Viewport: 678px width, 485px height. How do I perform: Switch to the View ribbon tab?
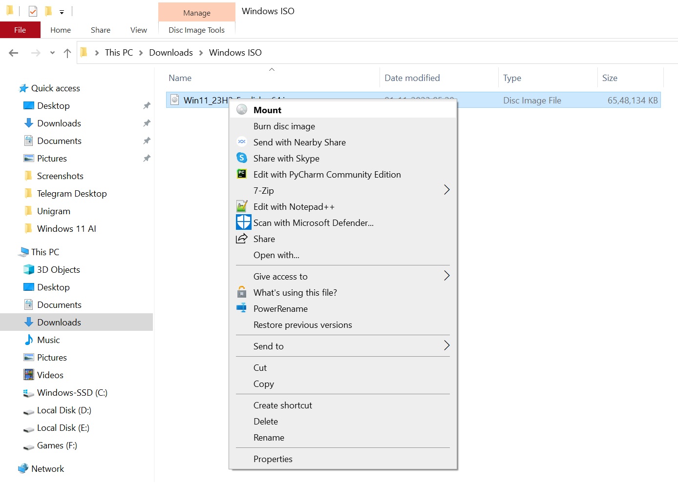138,30
